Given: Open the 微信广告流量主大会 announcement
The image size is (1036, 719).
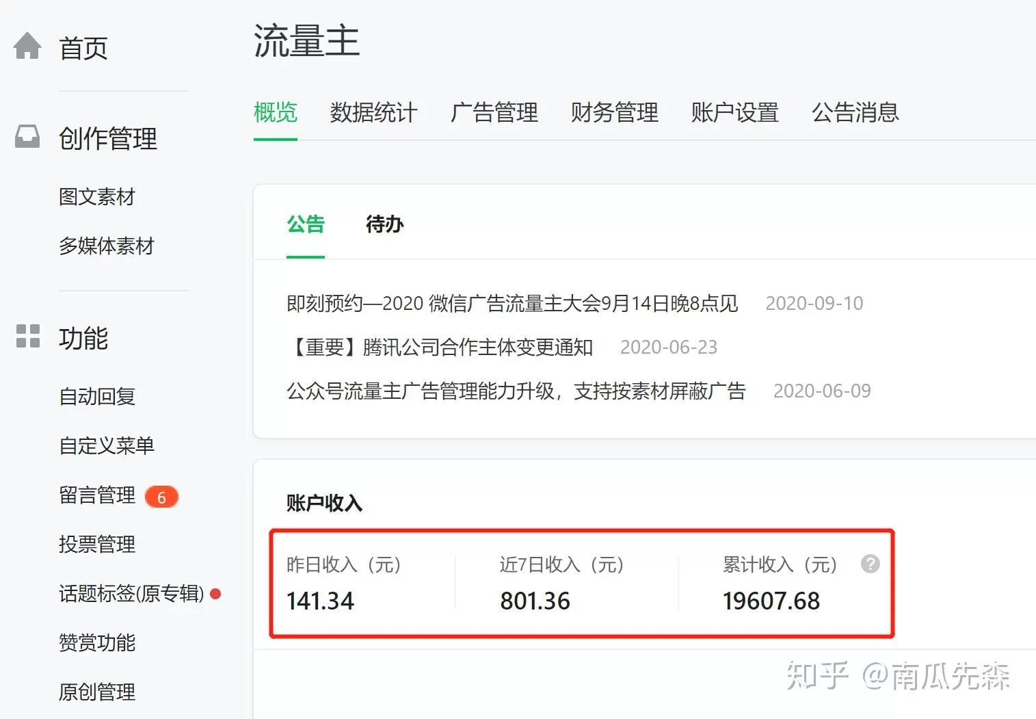Looking at the screenshot, I should tap(512, 303).
